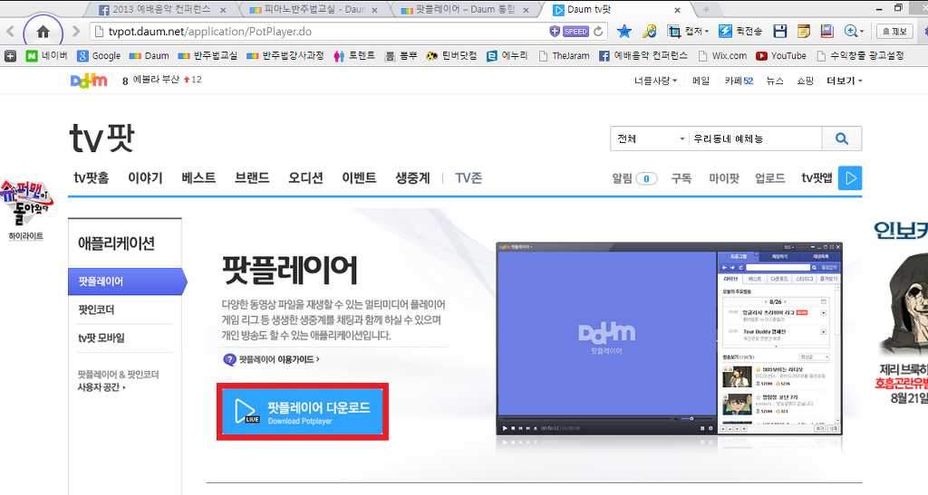The height and width of the screenshot is (495, 928).
Task: Click the purple shield icon in address bar
Action: click(555, 32)
